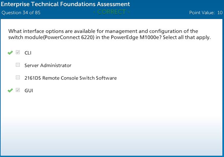Toggle the GUI checkbox
The image size is (224, 157).
[x=18, y=90]
